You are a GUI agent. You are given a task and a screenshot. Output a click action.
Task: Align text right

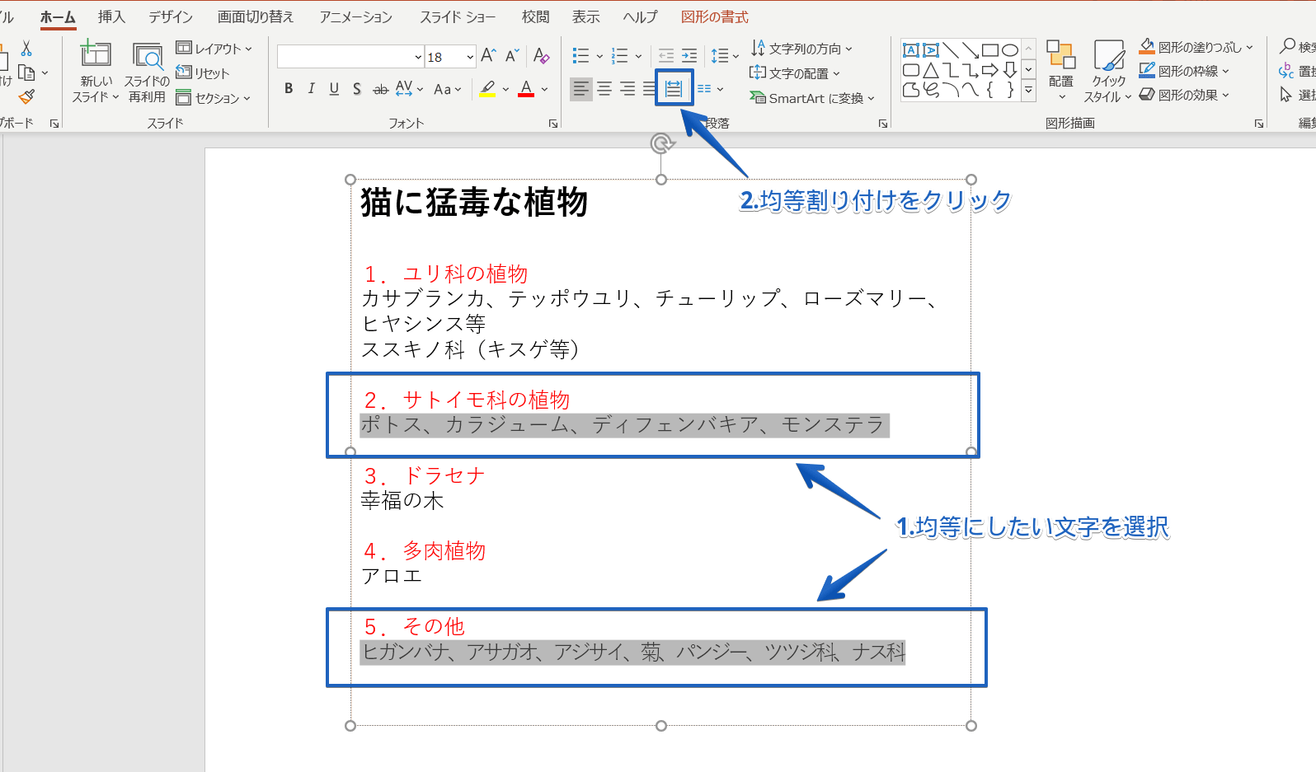tap(627, 89)
